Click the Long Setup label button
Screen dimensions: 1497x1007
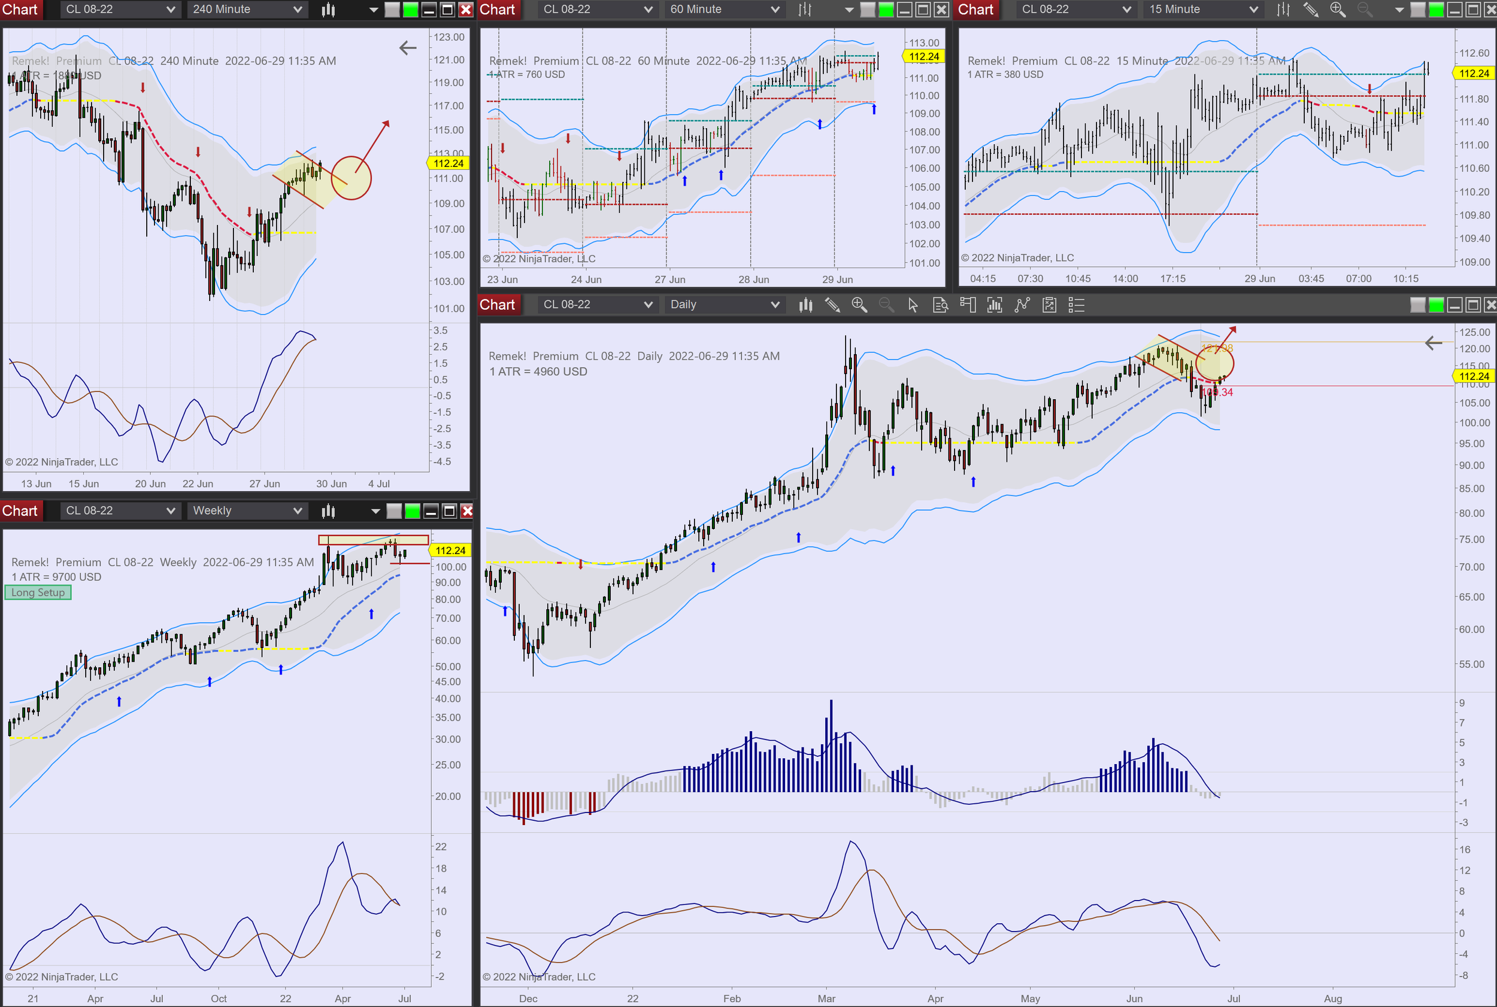click(38, 593)
